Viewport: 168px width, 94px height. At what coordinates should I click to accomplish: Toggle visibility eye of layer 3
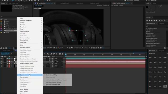[1, 62]
